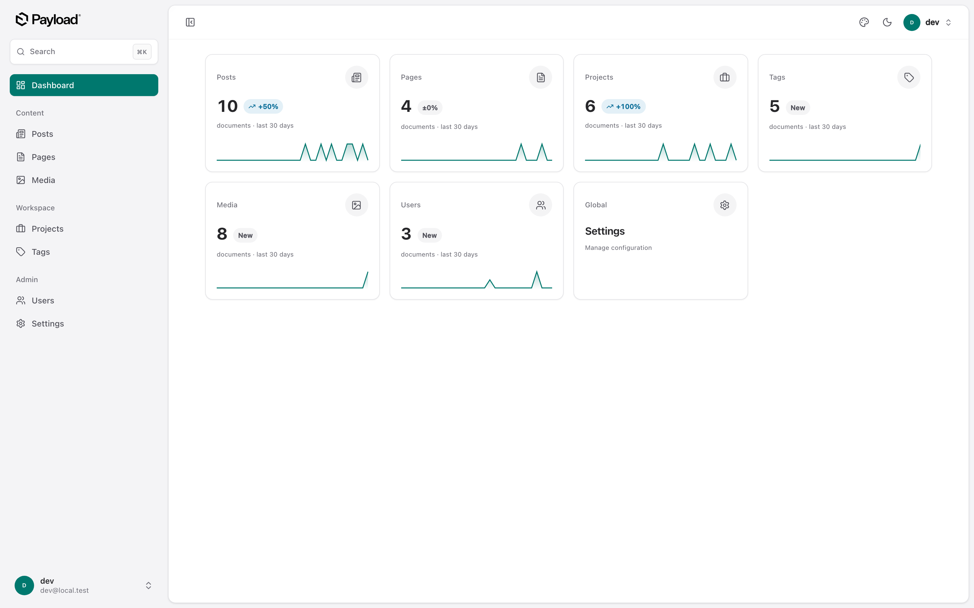
Task: Click the Admin section label
Action: pyautogui.click(x=27, y=279)
